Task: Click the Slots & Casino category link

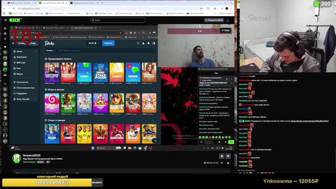Action: tap(29, 162)
